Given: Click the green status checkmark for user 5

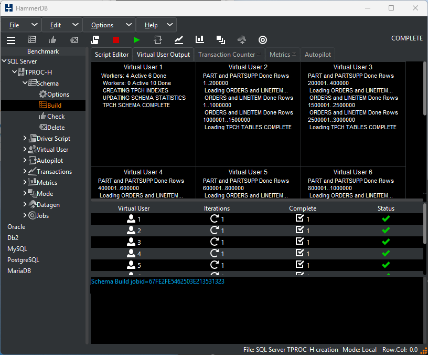Looking at the screenshot, I should 386,265.
